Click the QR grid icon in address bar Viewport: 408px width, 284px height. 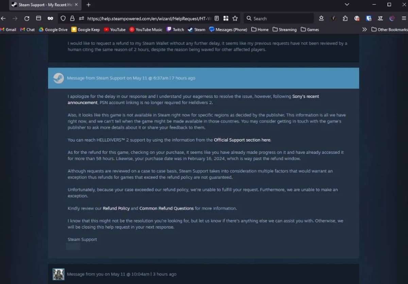click(x=226, y=18)
